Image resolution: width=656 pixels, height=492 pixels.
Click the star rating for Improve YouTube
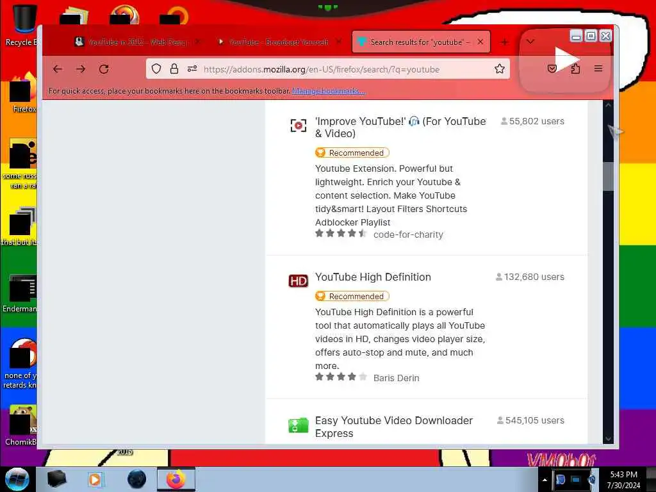click(341, 233)
